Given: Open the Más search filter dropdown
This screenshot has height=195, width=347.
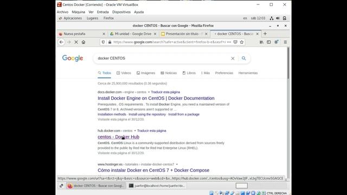Looking at the screenshot, I should tap(205, 73).
